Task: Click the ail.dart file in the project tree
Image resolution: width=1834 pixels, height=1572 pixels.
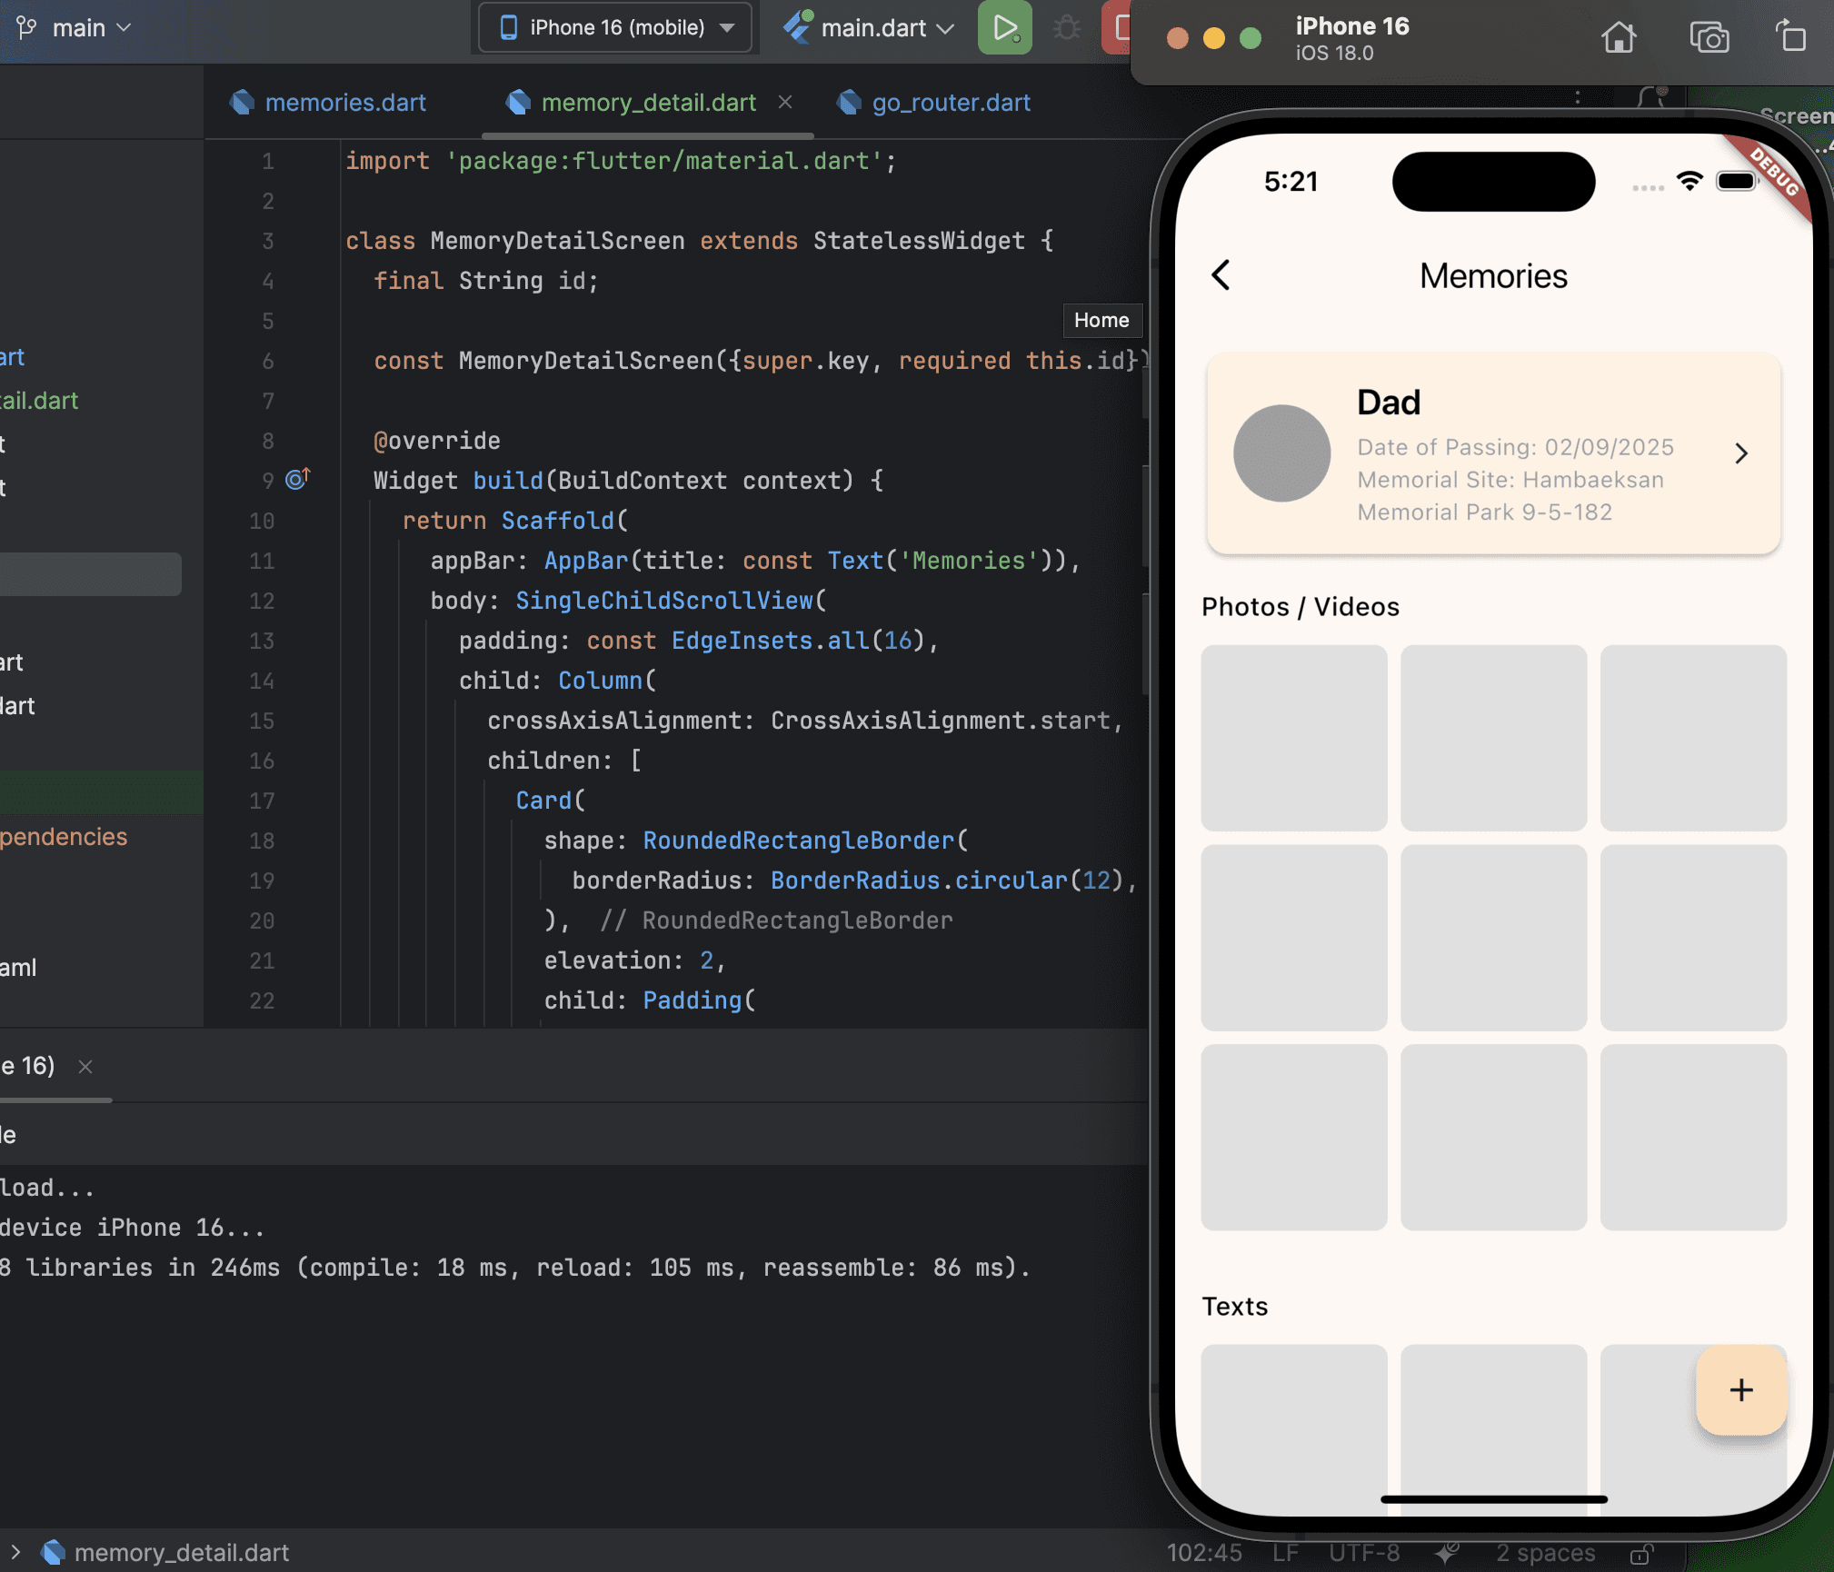Action: click(39, 401)
